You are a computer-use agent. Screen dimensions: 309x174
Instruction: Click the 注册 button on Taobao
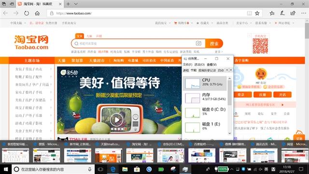pos(263,95)
